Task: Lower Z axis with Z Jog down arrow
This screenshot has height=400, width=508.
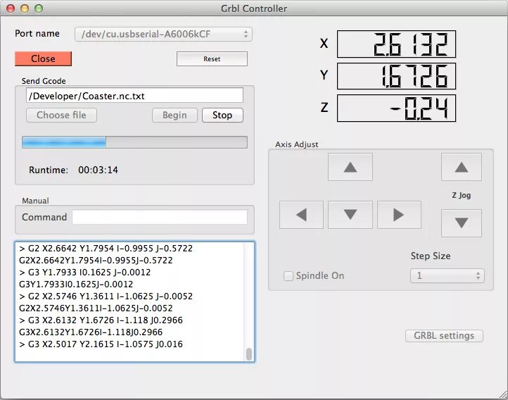Action: pyautogui.click(x=462, y=223)
